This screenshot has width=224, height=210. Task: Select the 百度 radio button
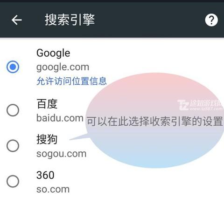pyautogui.click(x=13, y=110)
